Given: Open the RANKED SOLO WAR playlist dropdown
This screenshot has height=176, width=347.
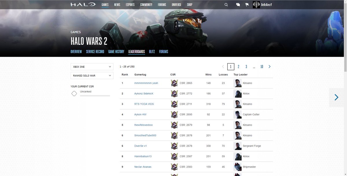Looking at the screenshot, I should pos(92,76).
